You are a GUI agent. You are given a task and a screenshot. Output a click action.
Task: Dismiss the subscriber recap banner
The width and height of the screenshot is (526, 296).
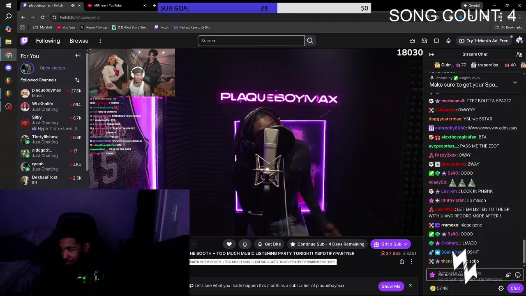coord(410,286)
